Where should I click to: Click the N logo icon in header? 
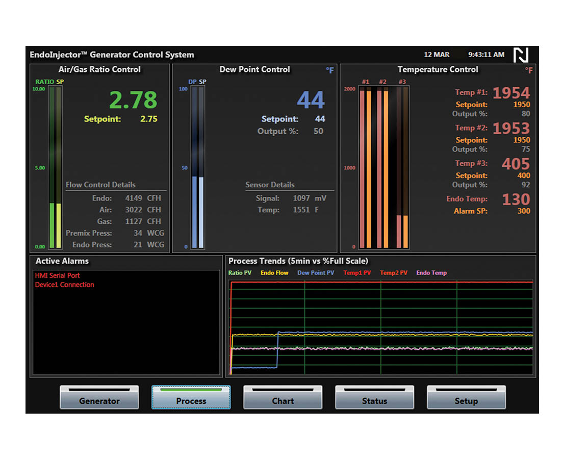[x=521, y=55]
